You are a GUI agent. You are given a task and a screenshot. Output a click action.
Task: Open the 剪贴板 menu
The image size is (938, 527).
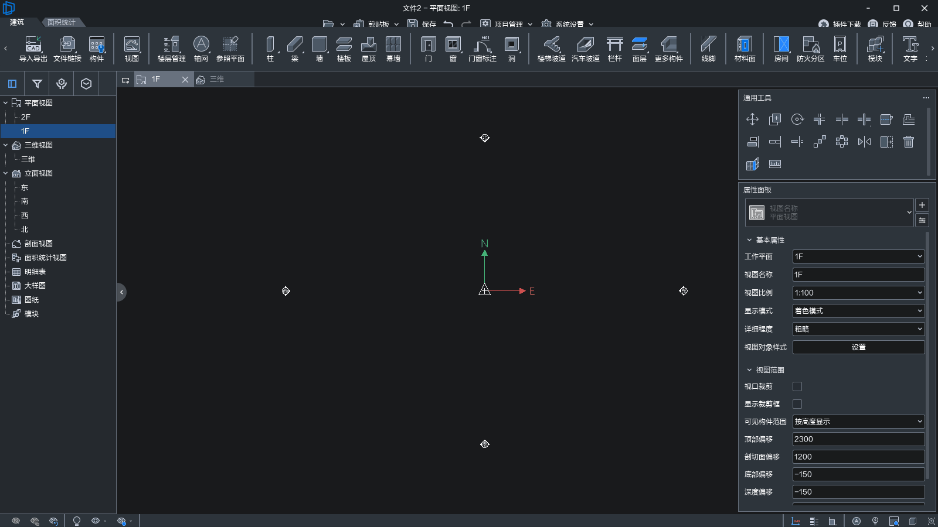tap(376, 24)
